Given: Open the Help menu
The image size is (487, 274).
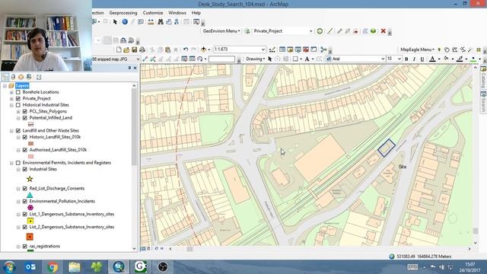Looking at the screenshot, I should click(196, 13).
